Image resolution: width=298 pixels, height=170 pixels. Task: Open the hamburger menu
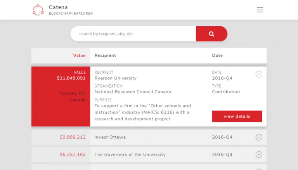click(x=260, y=10)
